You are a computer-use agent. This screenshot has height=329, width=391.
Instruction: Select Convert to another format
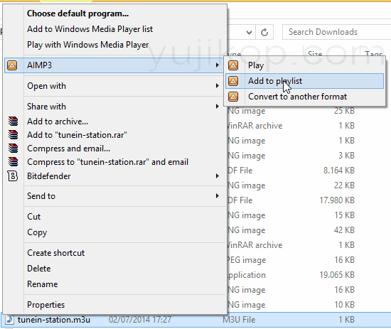304,97
